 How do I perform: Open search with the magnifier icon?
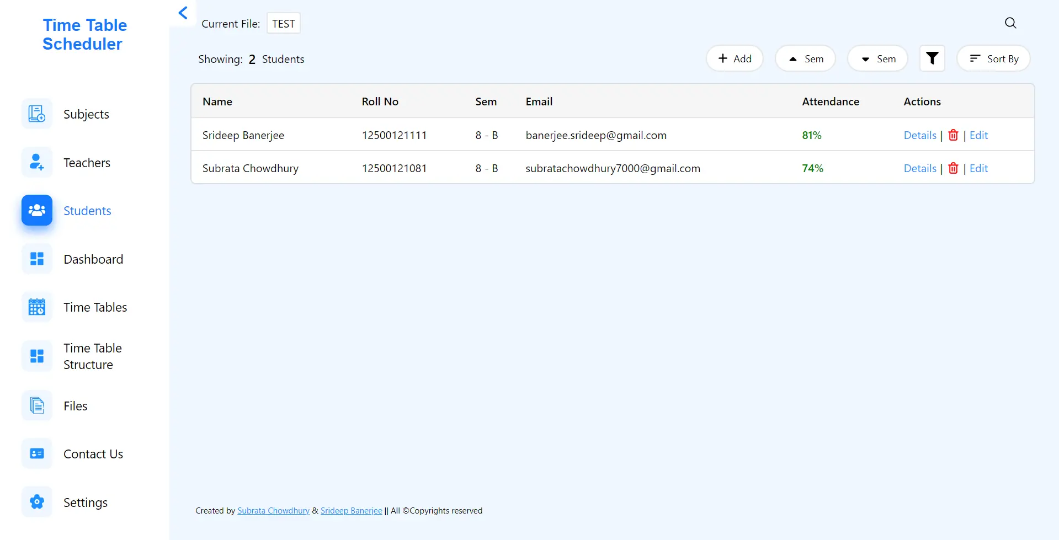(1010, 23)
